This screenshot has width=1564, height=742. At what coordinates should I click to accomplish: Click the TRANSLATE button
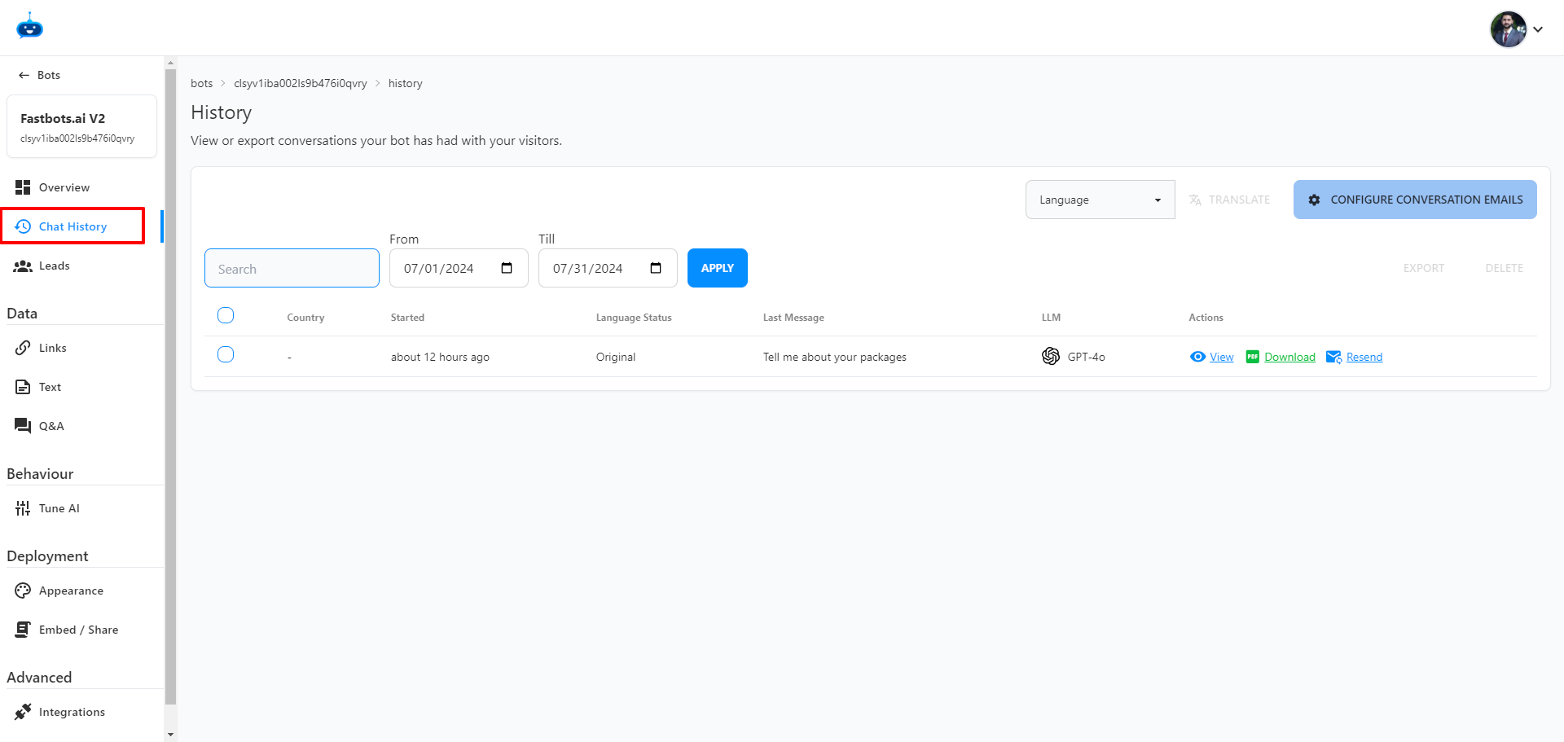coord(1230,200)
